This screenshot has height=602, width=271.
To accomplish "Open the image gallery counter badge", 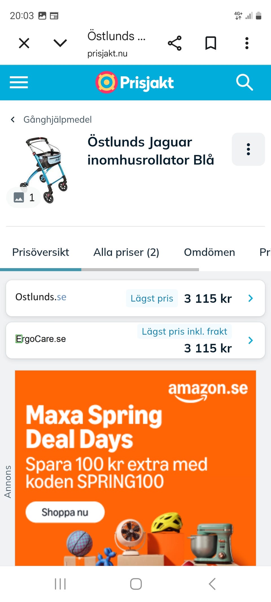I will (24, 198).
